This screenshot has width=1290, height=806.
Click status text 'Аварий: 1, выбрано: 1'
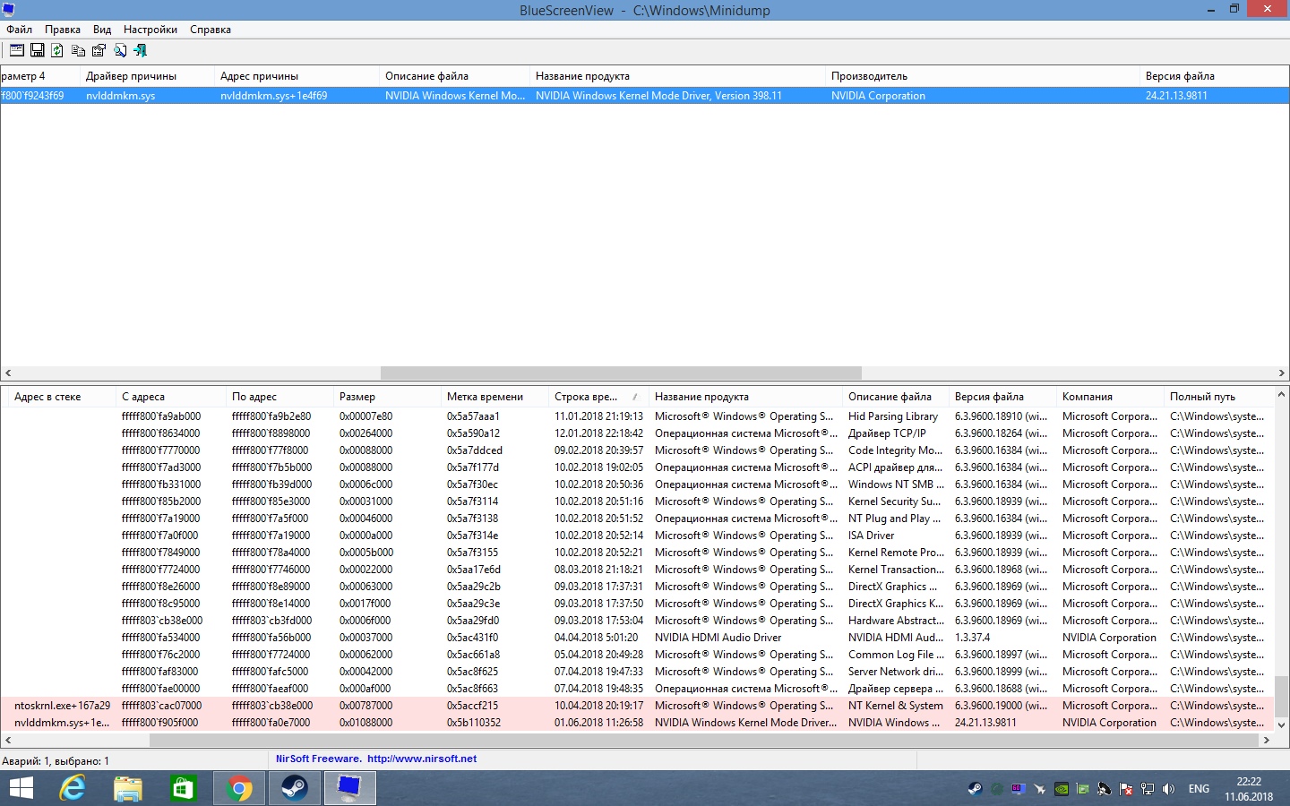pyautogui.click(x=56, y=761)
